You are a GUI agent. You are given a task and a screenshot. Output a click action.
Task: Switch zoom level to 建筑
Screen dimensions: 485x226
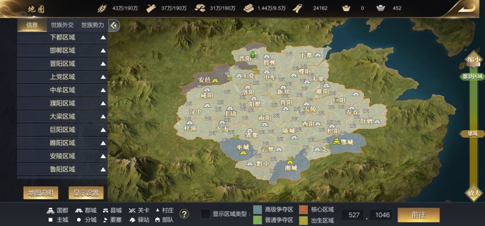(472, 133)
